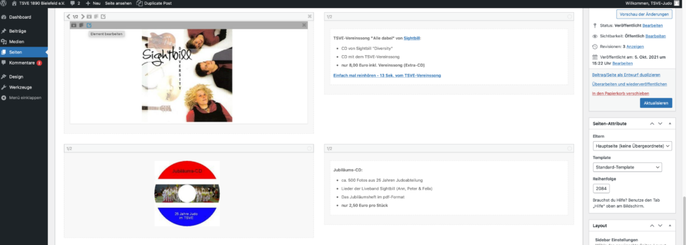
Task: Open the WordPress logo menu in admin bar
Action: pos(4,3)
